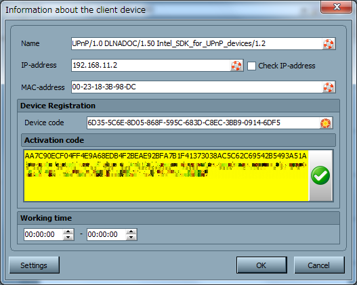Decrease the end working time with down arrow
Viewport: 357px width, 285px height.
coord(131,238)
